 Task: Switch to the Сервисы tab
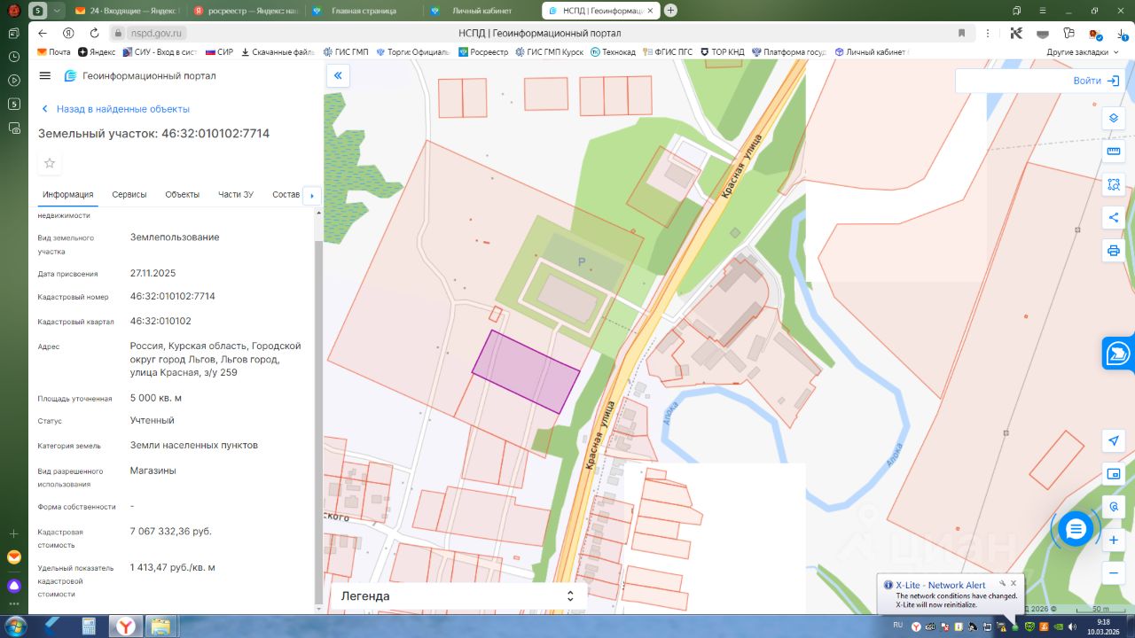pos(129,195)
